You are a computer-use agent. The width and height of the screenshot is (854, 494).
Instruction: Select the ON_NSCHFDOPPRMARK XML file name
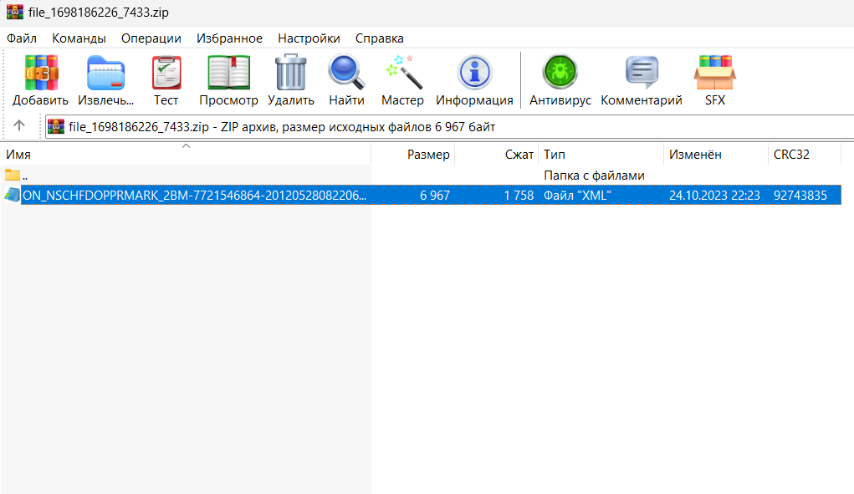[x=194, y=196]
